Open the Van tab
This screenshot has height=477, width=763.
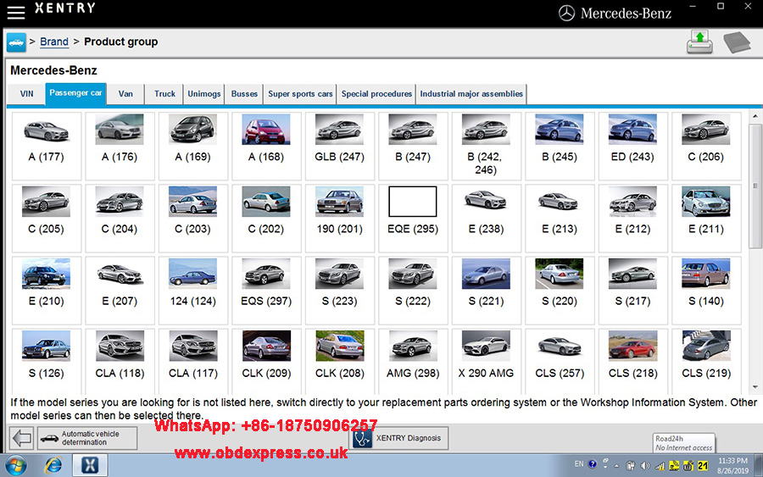point(125,94)
